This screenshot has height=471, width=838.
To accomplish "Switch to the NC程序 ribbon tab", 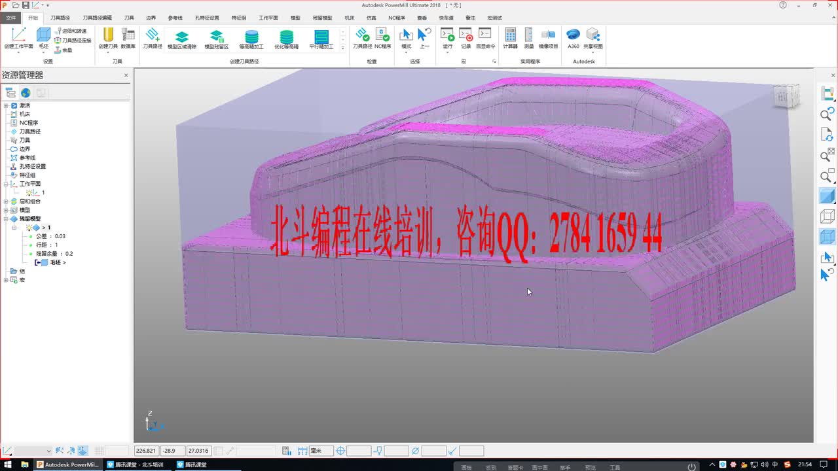I will [x=396, y=18].
